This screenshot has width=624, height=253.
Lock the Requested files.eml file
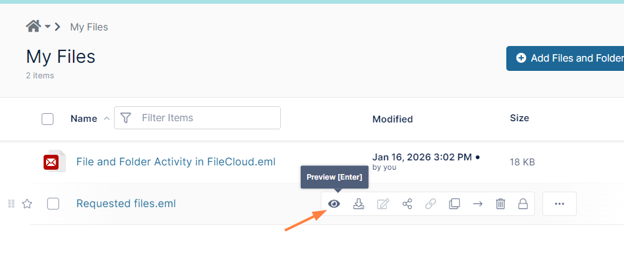point(523,204)
